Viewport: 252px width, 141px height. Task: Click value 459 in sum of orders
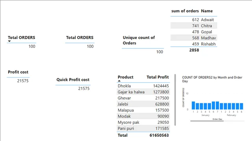195,44
